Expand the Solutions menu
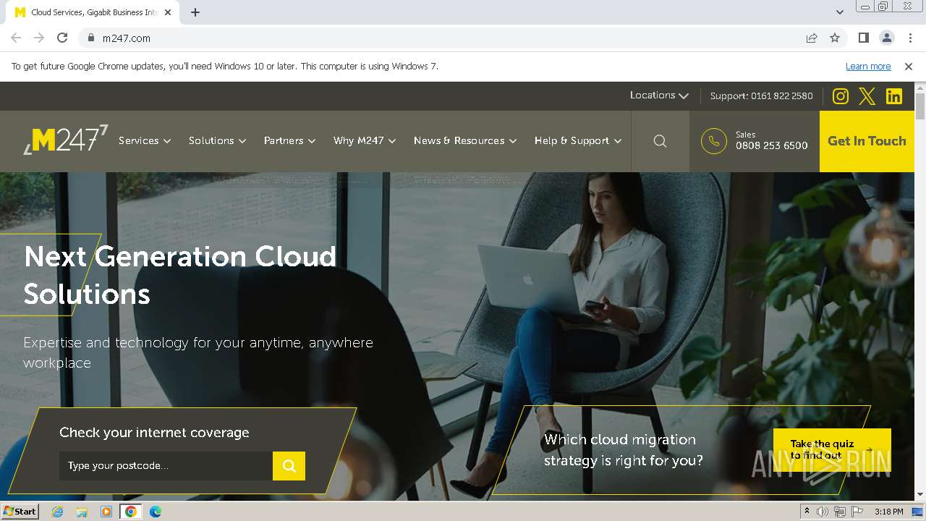Screen dimensions: 926x521 pyautogui.click(x=218, y=141)
